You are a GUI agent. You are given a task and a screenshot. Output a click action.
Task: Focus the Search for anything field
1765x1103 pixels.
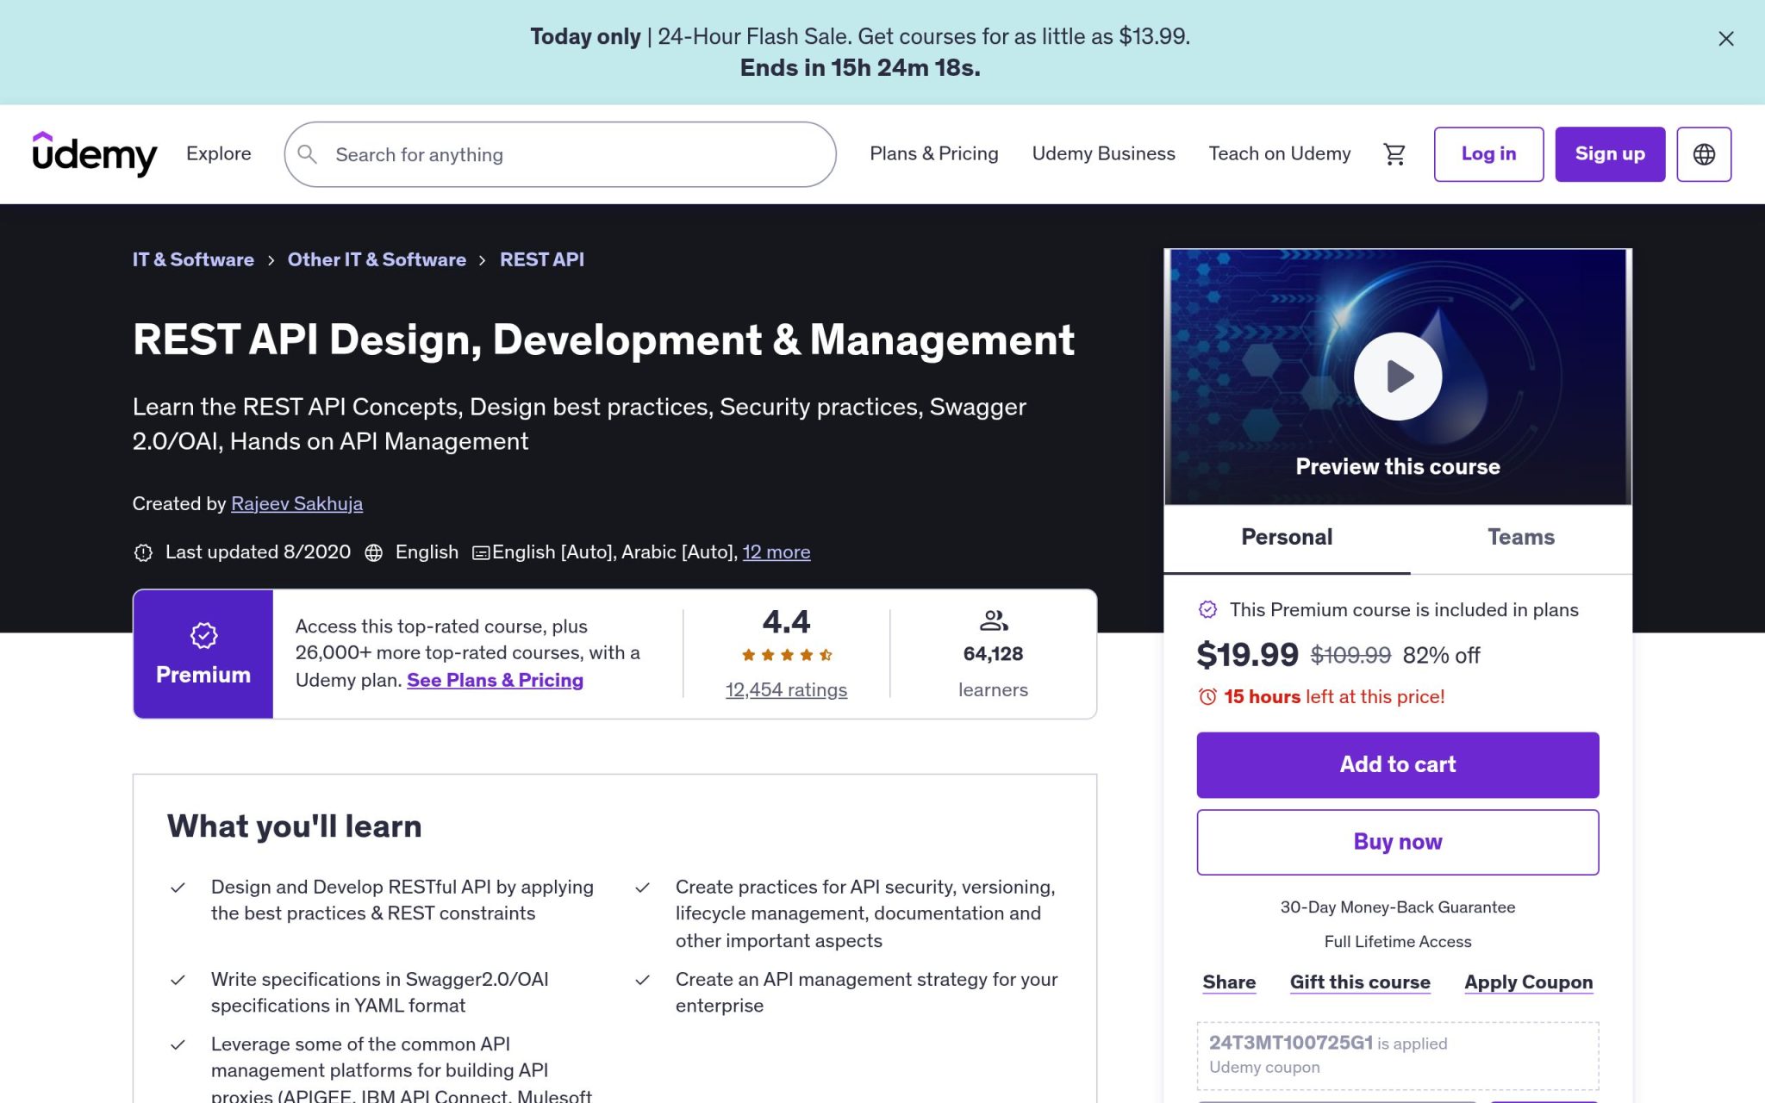[x=560, y=154]
